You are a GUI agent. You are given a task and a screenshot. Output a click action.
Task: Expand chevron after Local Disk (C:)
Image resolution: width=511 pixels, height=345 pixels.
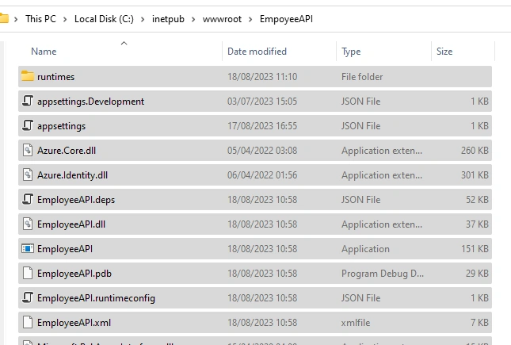[x=143, y=19]
